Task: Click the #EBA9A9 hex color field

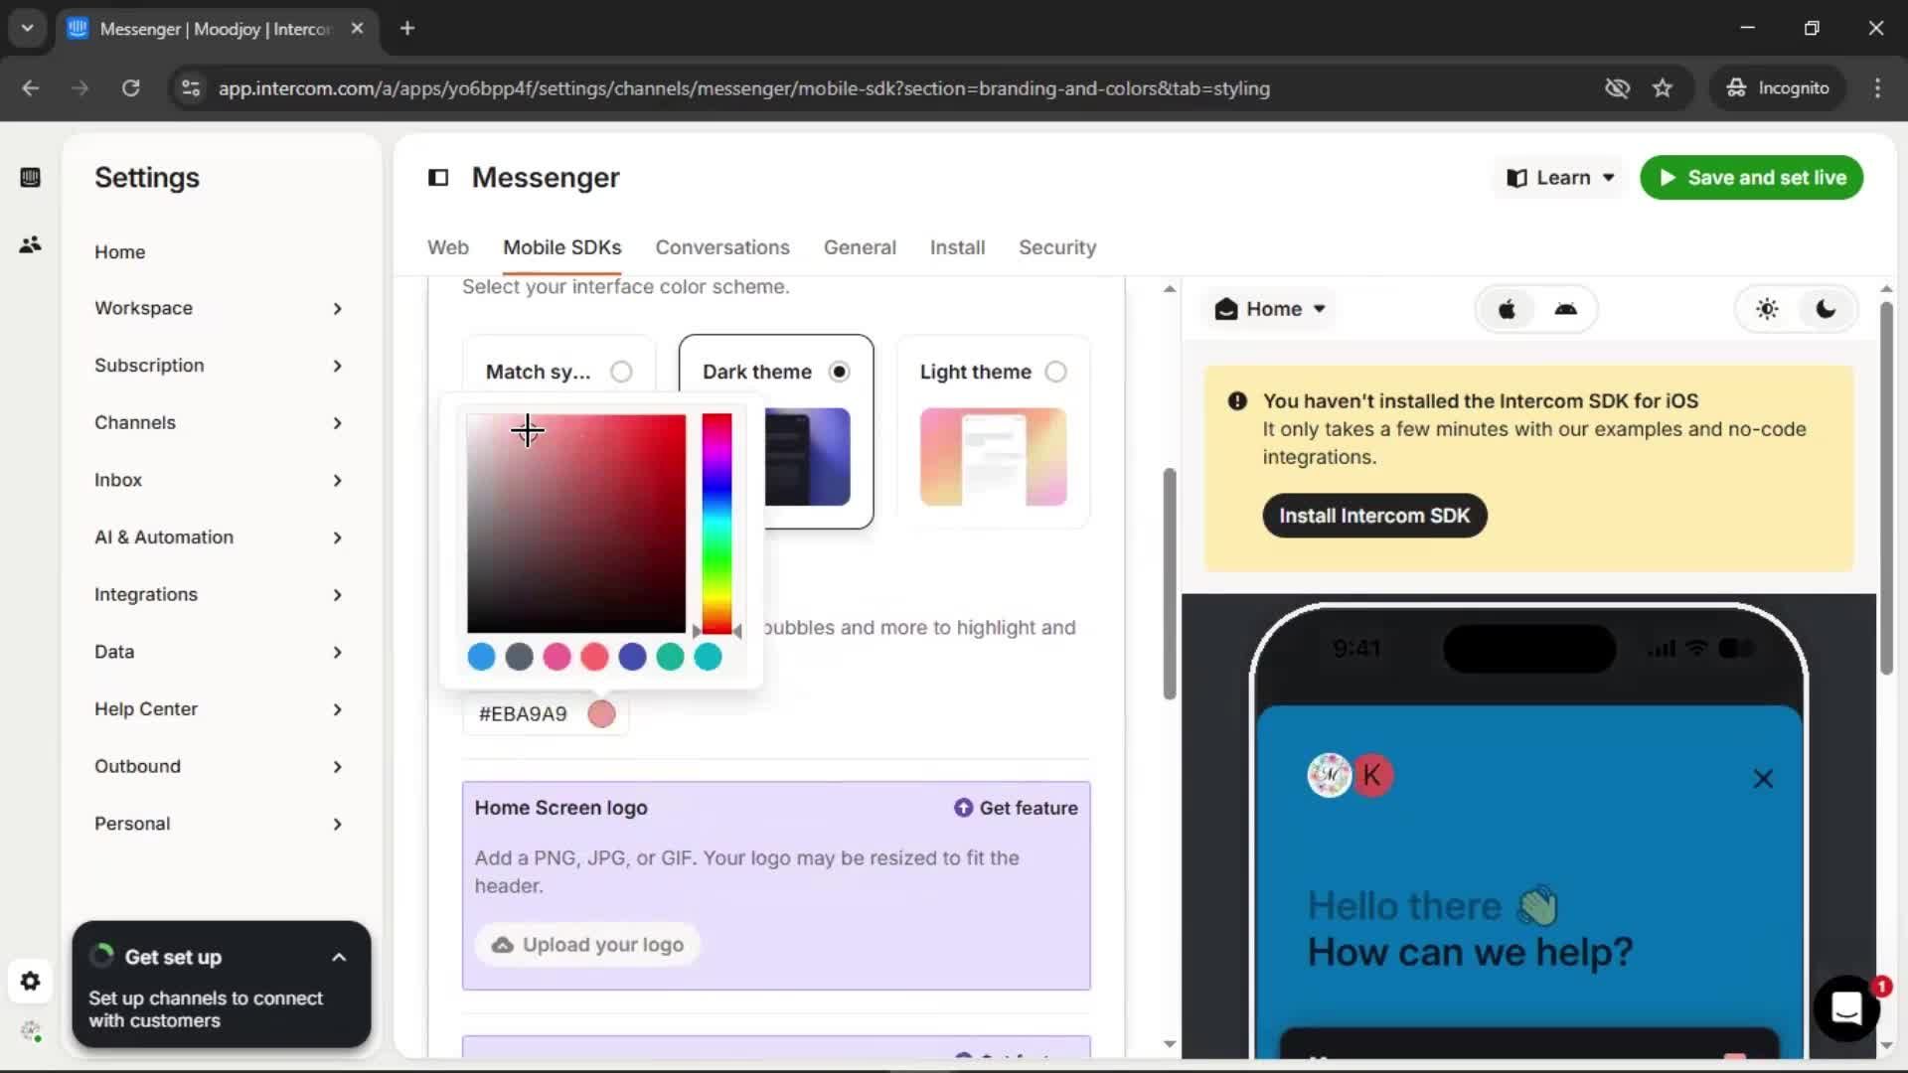Action: pos(546,714)
